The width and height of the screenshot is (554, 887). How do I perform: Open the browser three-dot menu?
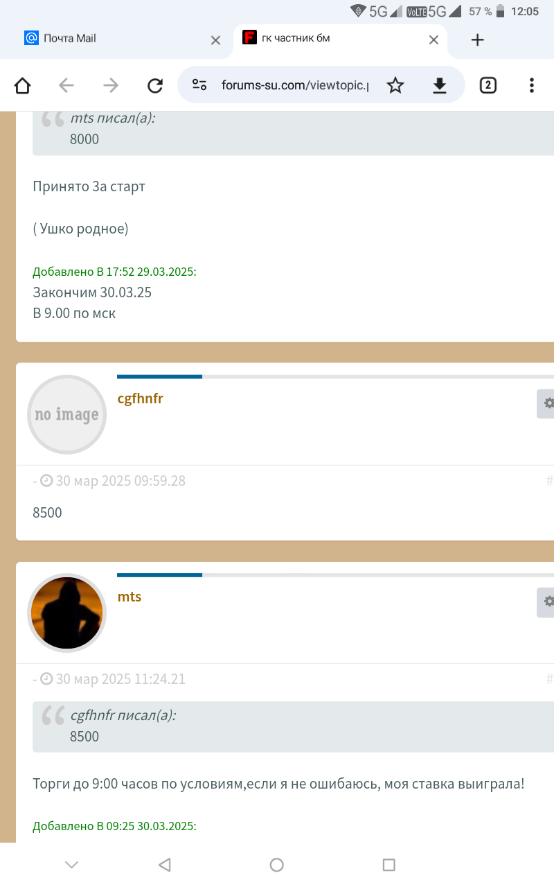click(532, 85)
